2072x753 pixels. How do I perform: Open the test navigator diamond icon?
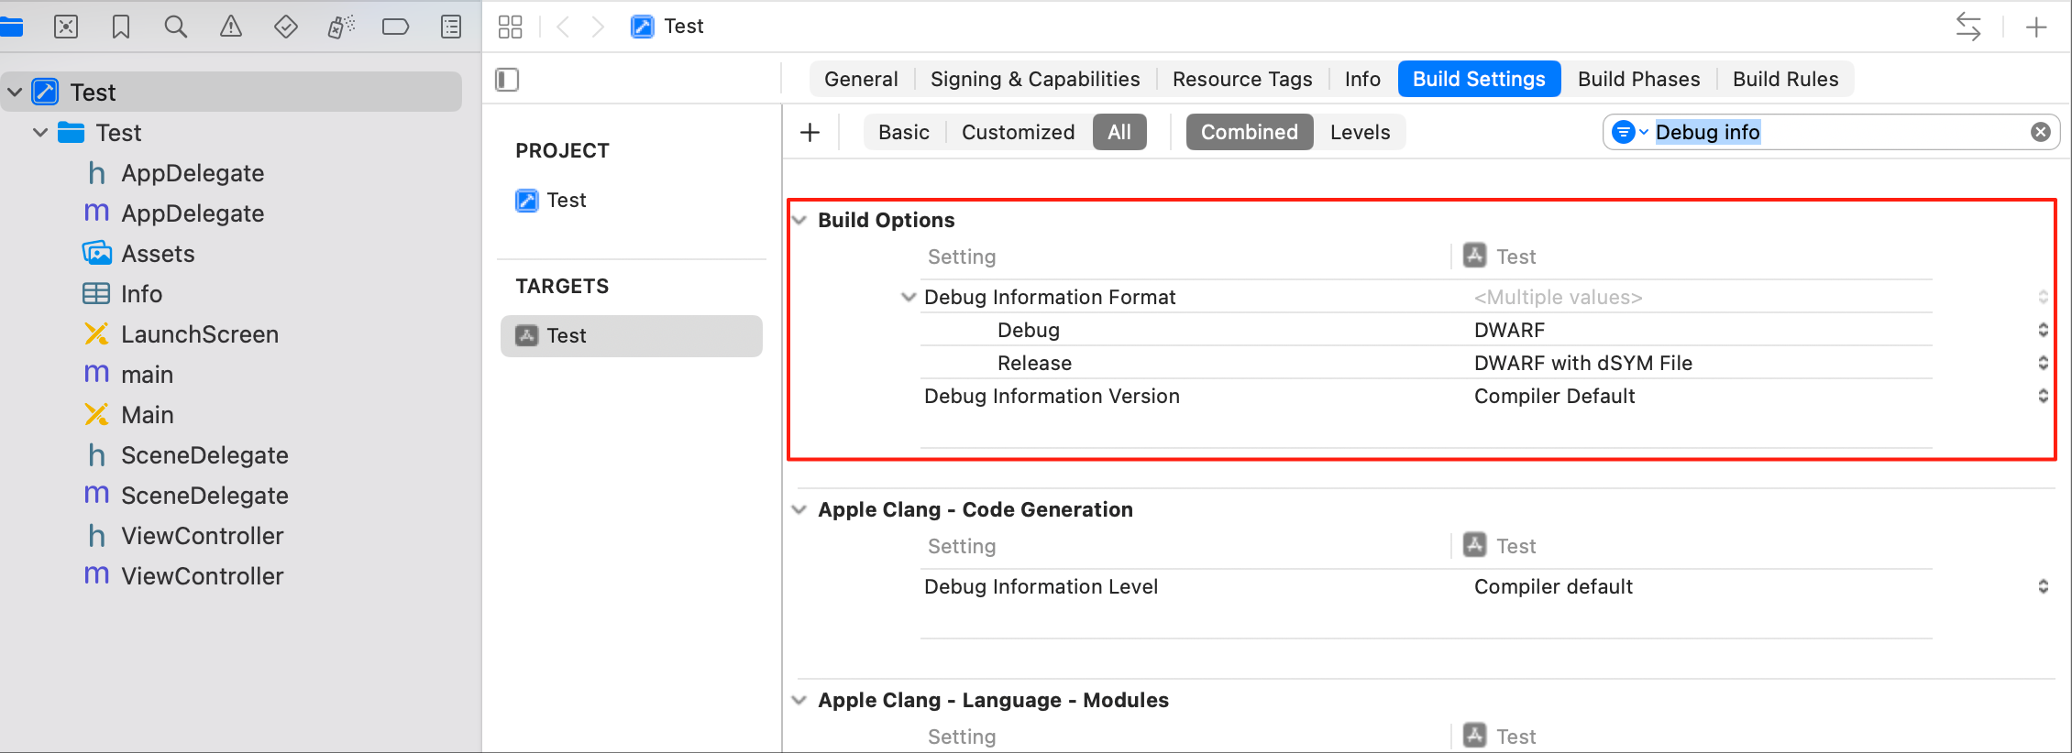(x=285, y=27)
